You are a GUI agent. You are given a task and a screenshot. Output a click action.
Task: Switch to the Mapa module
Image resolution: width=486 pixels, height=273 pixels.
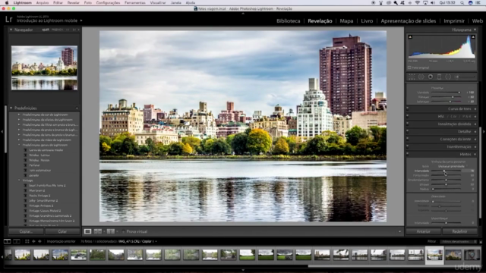pos(346,20)
